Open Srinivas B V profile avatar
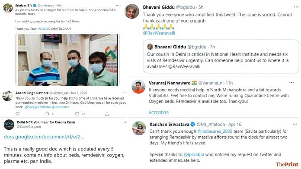This screenshot has width=301, height=169. point(8,8)
